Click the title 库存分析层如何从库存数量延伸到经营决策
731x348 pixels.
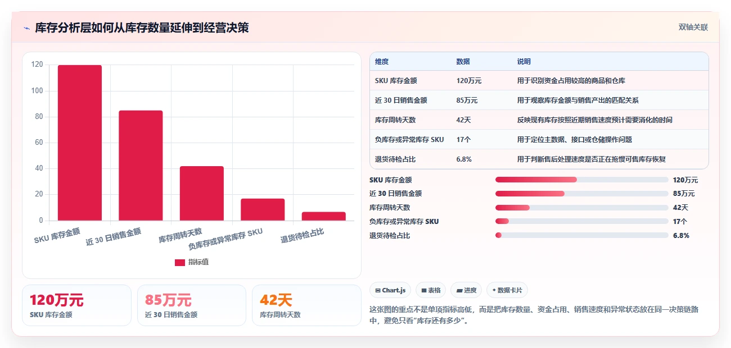pos(142,28)
